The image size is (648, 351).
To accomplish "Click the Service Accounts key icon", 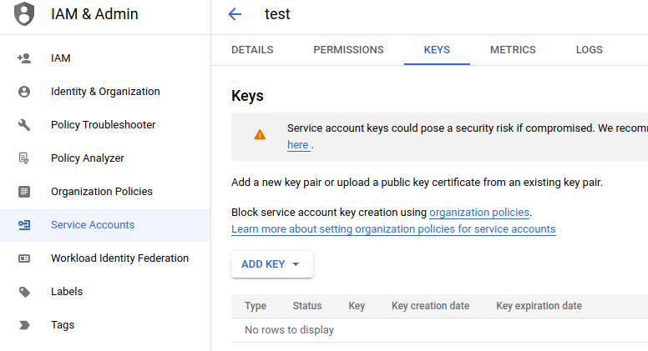I will (24, 225).
